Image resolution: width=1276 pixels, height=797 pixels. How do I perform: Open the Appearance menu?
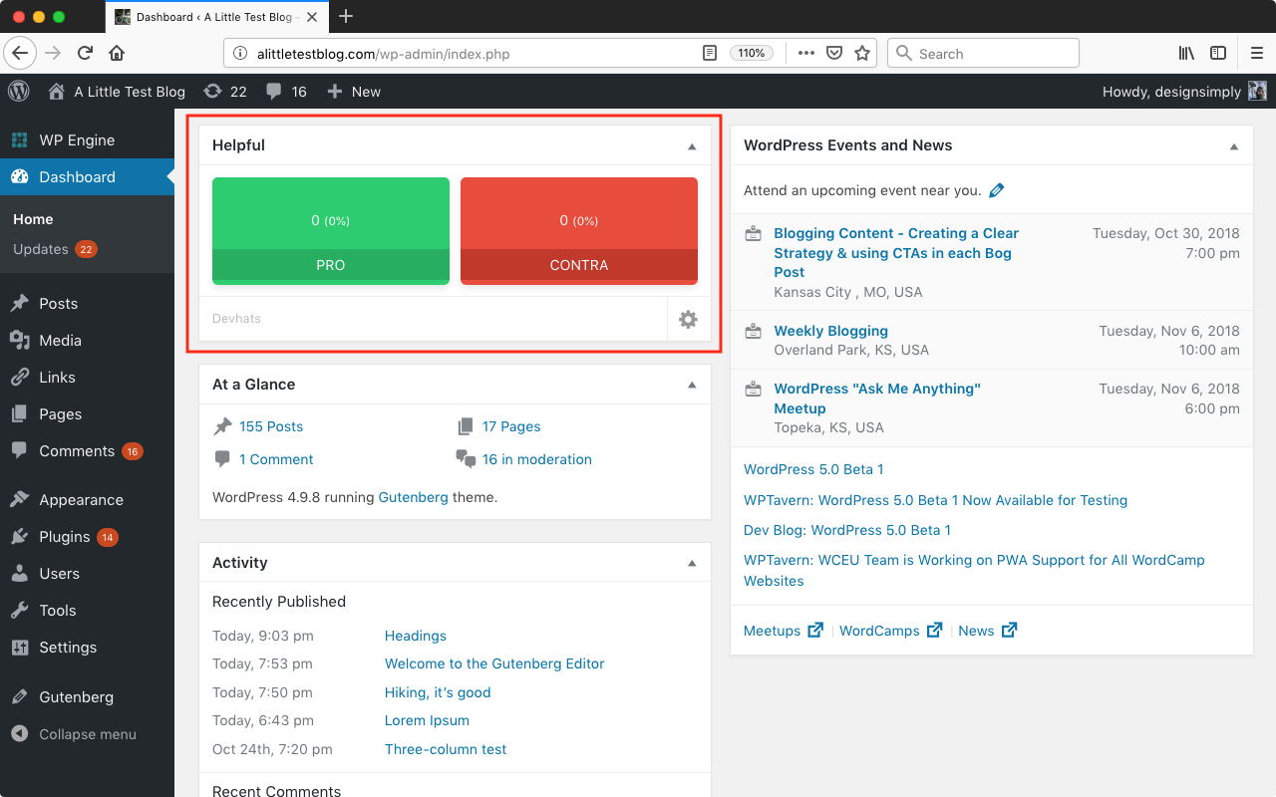click(87, 500)
